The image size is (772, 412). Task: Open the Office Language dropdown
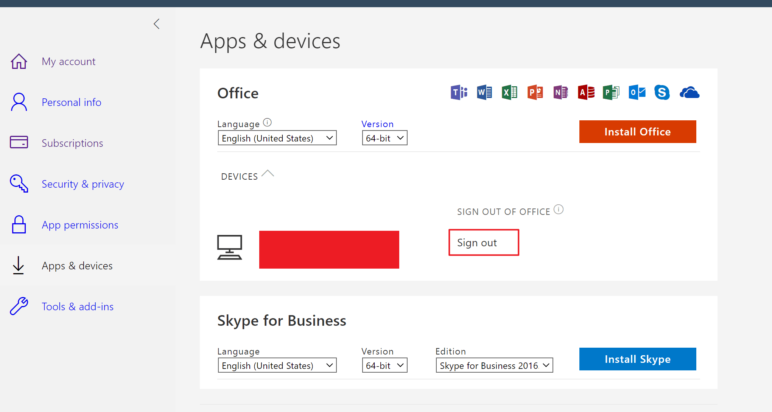point(277,138)
